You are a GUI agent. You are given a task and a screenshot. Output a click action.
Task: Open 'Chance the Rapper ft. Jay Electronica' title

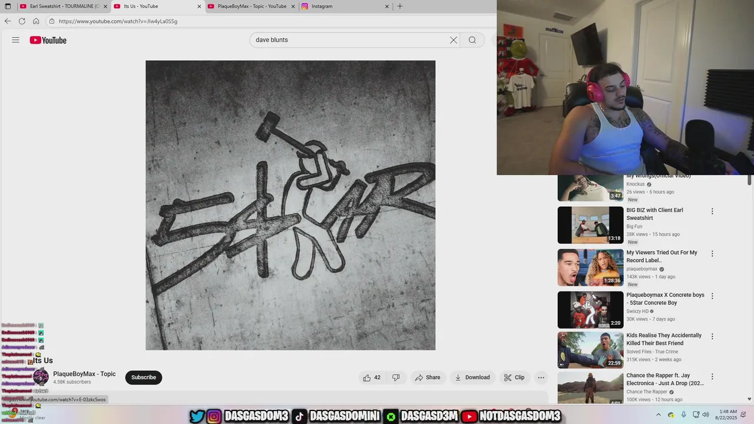(x=665, y=379)
